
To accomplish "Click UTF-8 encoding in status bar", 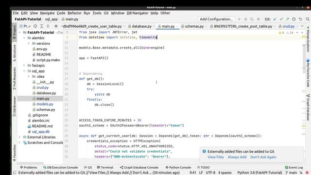I will tap(210, 173).
